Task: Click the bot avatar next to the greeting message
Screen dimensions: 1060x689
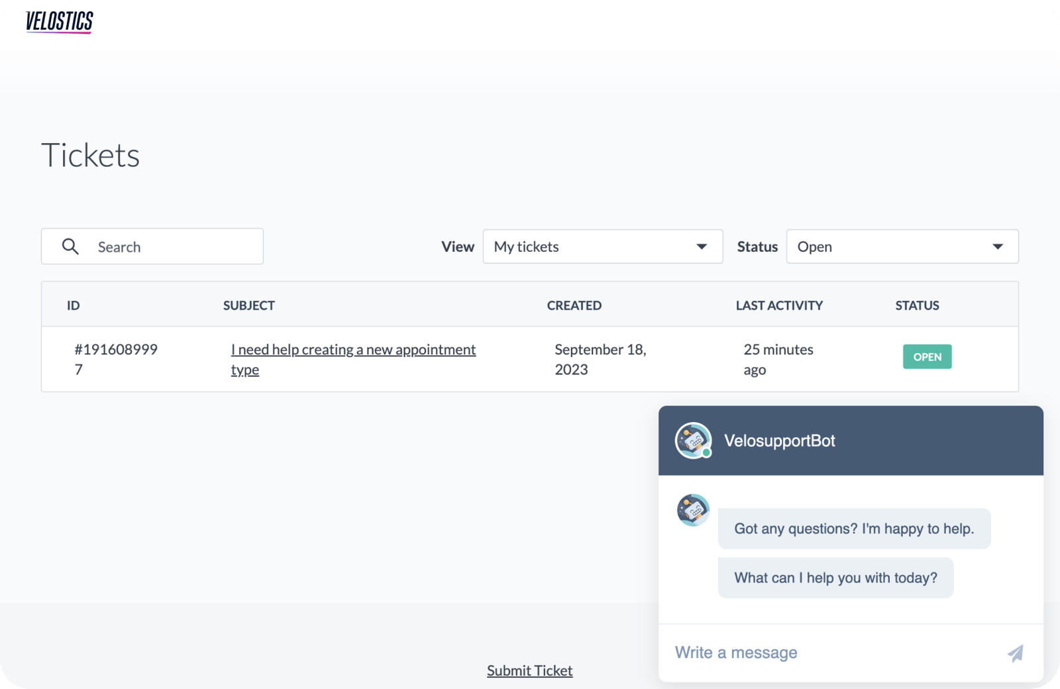Action: [x=693, y=511]
